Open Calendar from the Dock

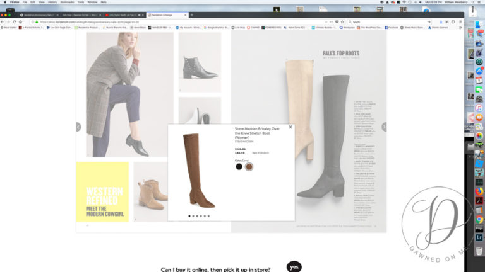479,80
